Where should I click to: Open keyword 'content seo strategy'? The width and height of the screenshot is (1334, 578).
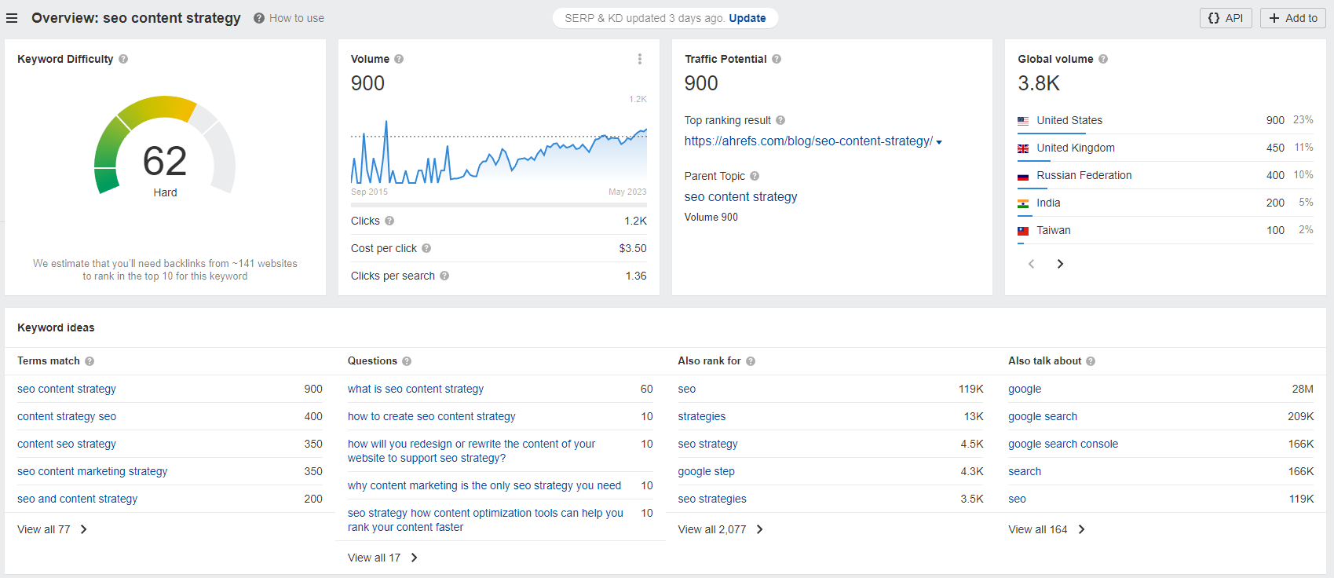click(x=67, y=444)
